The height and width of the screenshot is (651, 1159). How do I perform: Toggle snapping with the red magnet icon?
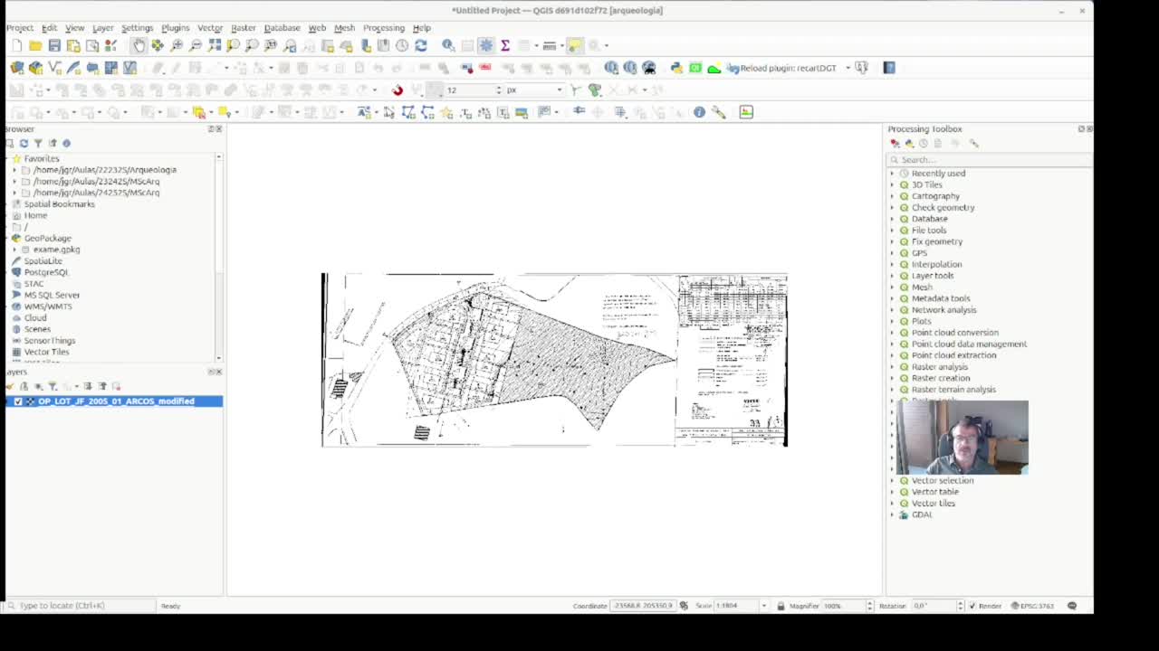pos(397,90)
